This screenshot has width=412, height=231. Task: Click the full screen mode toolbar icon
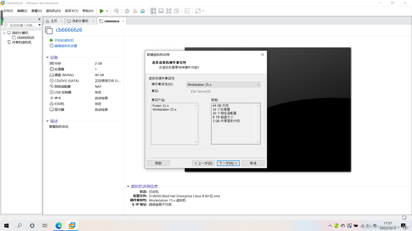169,11
